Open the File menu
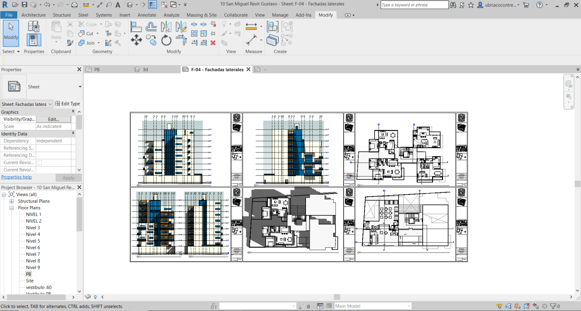581x311 pixels. (9, 15)
